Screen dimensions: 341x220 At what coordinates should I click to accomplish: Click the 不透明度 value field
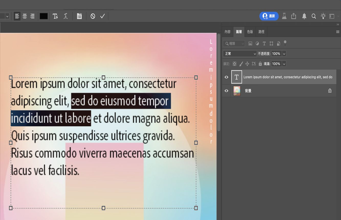[x=276, y=54]
